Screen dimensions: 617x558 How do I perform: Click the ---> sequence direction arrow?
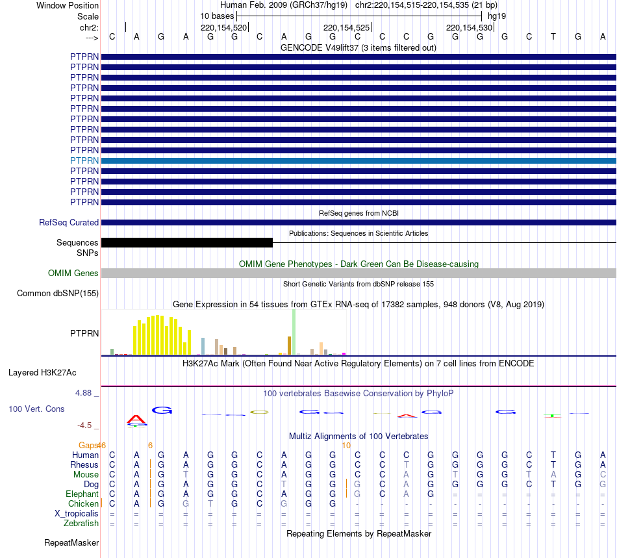tap(92, 38)
